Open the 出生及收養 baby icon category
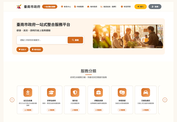This screenshot has height=122, width=177. (x=28, y=92)
